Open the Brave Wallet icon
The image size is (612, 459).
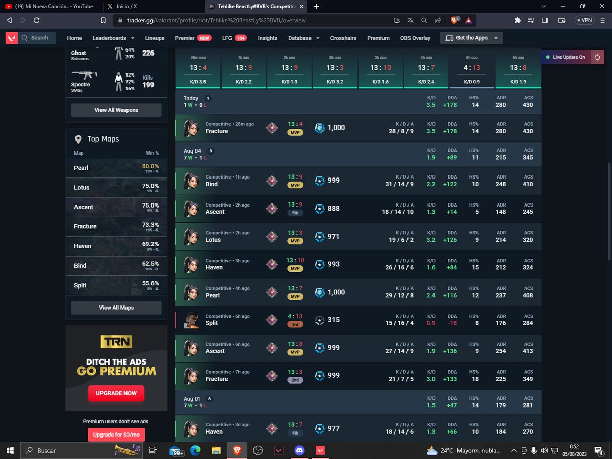(x=562, y=20)
